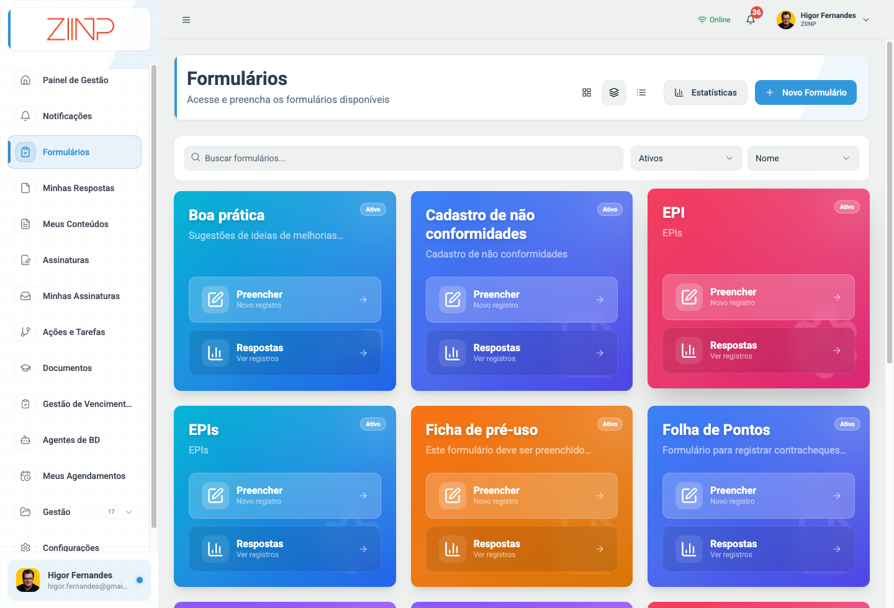Open the Nome sort dropdown
This screenshot has height=608, width=894.
point(803,158)
